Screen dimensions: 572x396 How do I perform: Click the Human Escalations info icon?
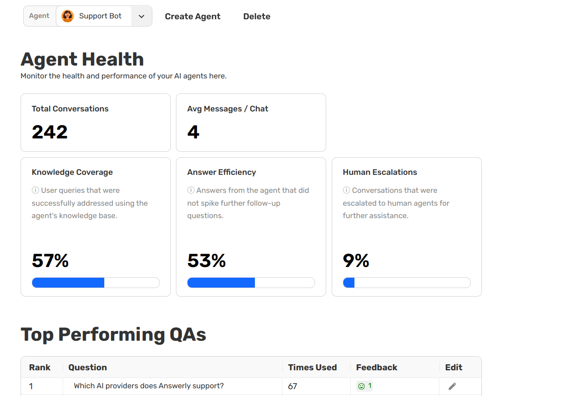tap(346, 190)
